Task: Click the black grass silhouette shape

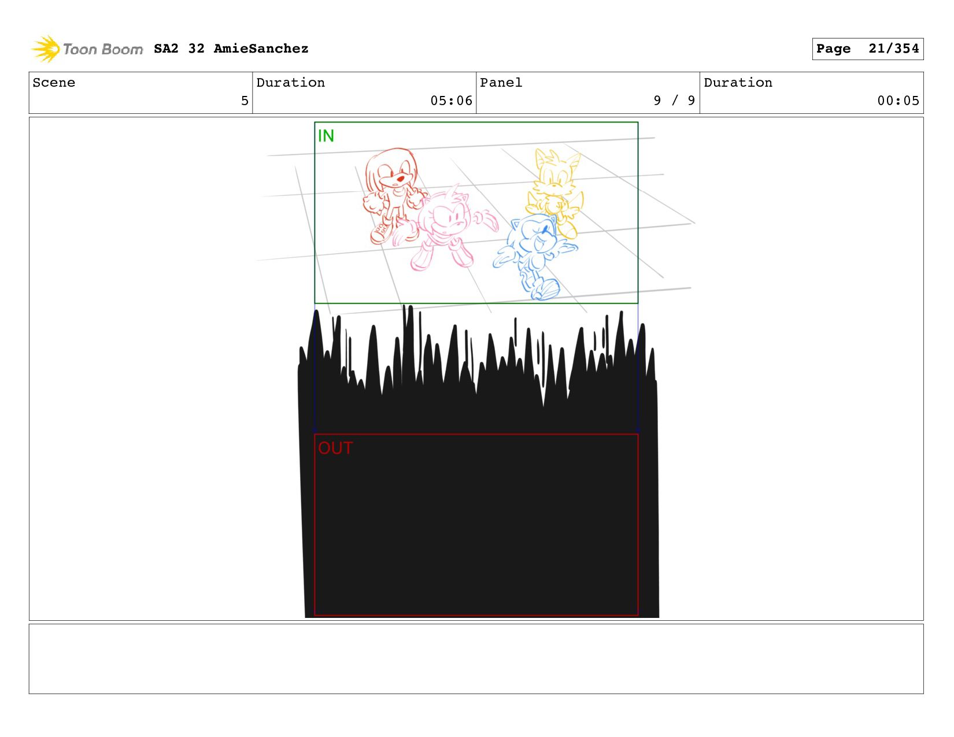Action: pyautogui.click(x=479, y=462)
